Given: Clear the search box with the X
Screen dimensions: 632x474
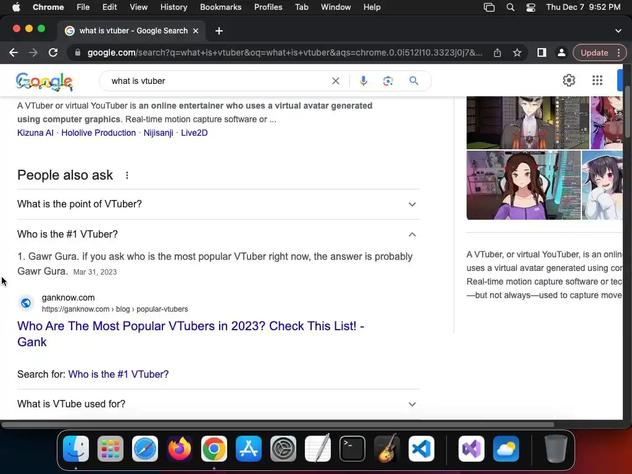Looking at the screenshot, I should pyautogui.click(x=335, y=81).
